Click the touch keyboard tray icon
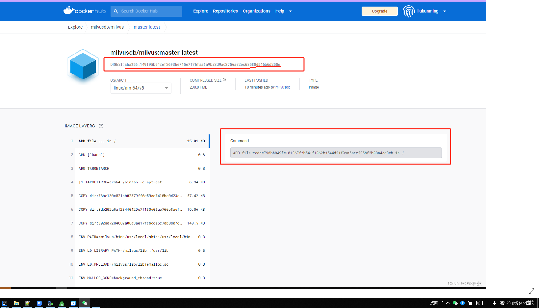This screenshot has height=308, width=539. [486, 303]
